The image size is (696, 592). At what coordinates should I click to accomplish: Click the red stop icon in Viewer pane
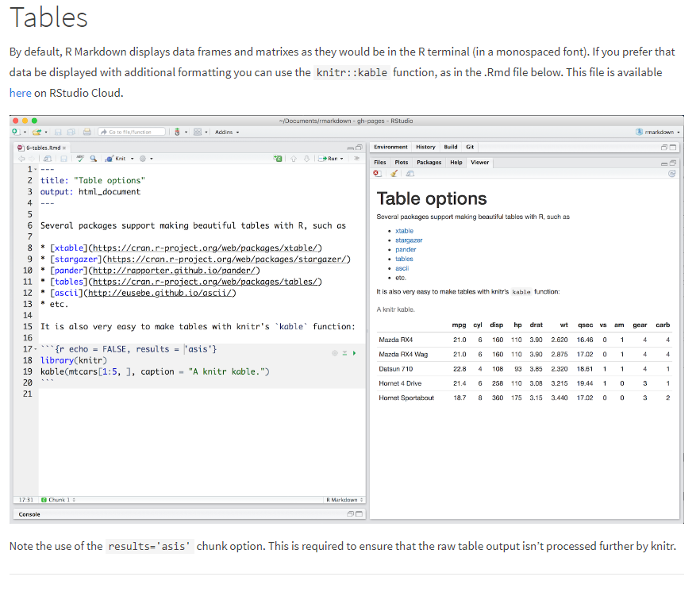(376, 172)
